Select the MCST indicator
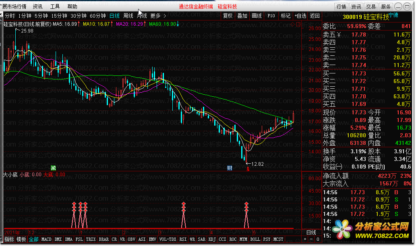The height and width of the screenshot is (246, 416). pyautogui.click(x=278, y=239)
